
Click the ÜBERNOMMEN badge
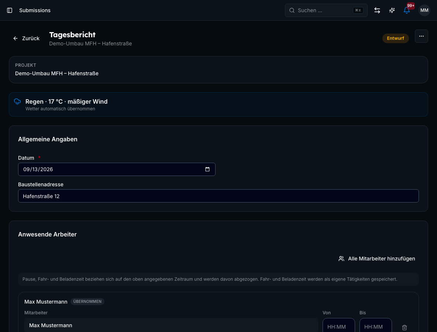click(87, 302)
